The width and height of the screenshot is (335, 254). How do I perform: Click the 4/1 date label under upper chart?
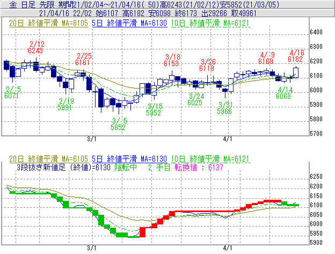tap(228, 139)
